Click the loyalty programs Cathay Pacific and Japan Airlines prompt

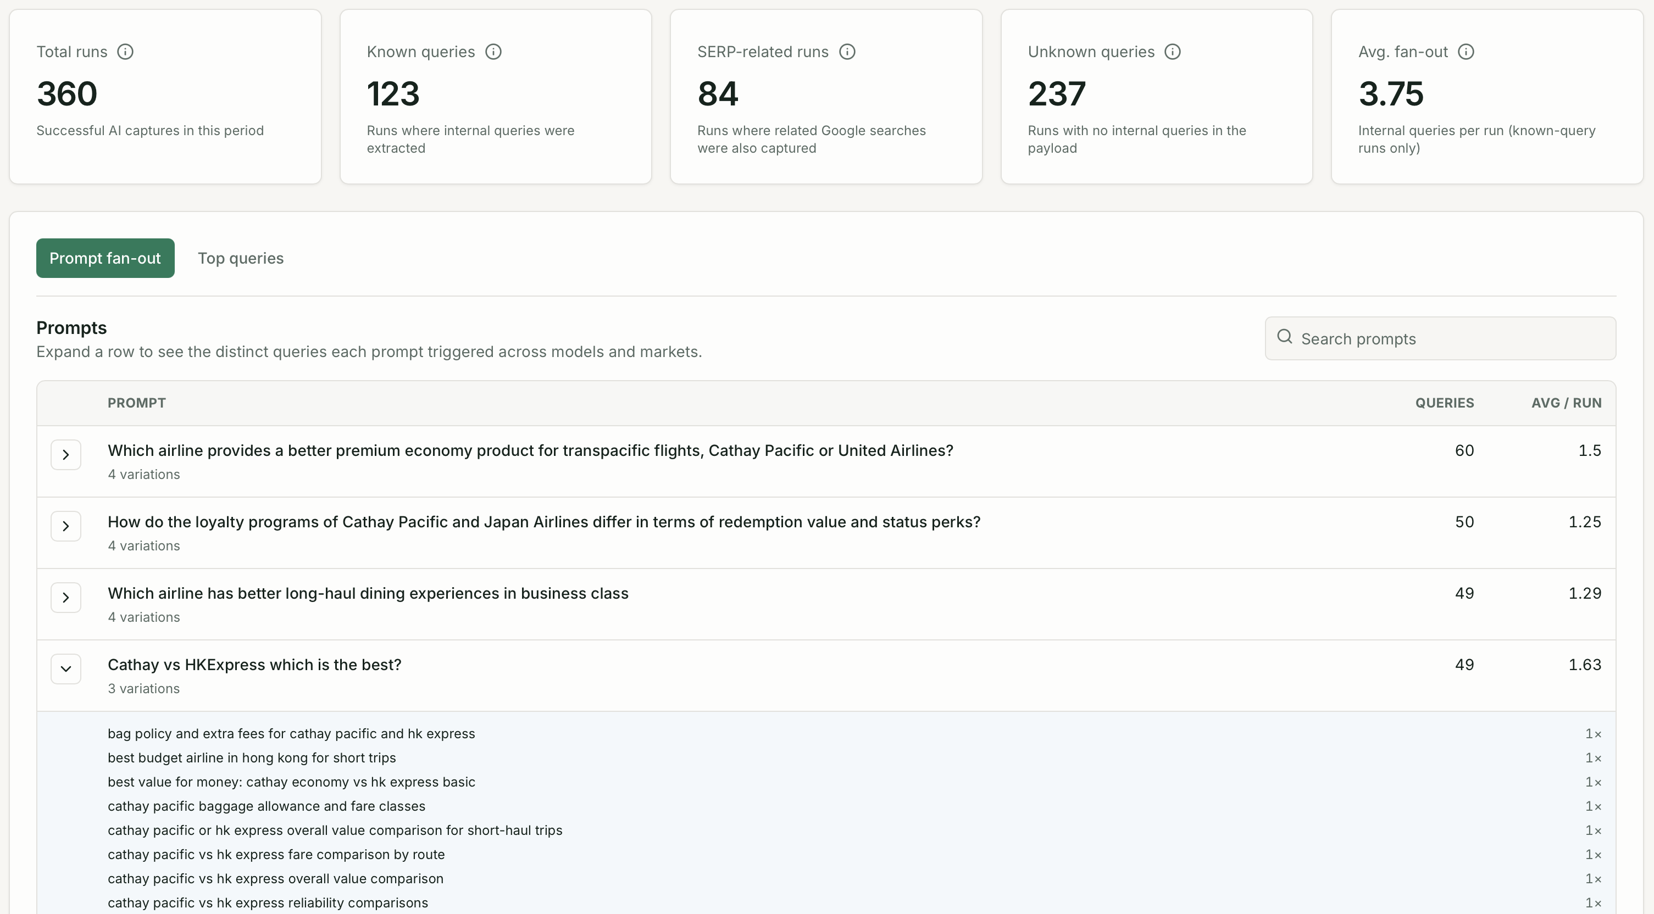tap(544, 522)
